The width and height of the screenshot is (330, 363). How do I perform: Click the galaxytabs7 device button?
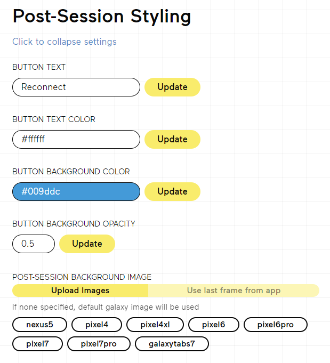[172, 344]
